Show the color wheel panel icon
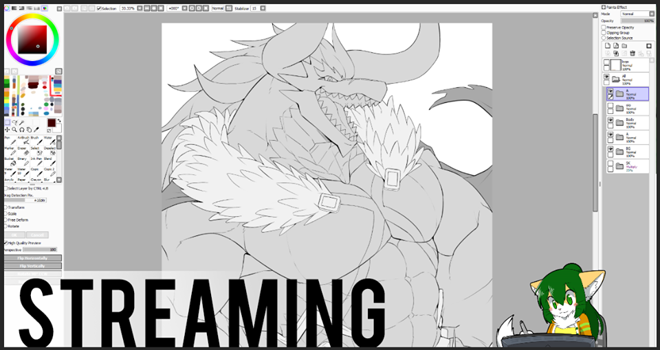The height and width of the screenshot is (350, 660). [x=7, y=8]
